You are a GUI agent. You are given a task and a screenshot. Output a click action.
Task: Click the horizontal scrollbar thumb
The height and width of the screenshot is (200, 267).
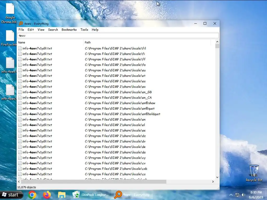(94, 182)
